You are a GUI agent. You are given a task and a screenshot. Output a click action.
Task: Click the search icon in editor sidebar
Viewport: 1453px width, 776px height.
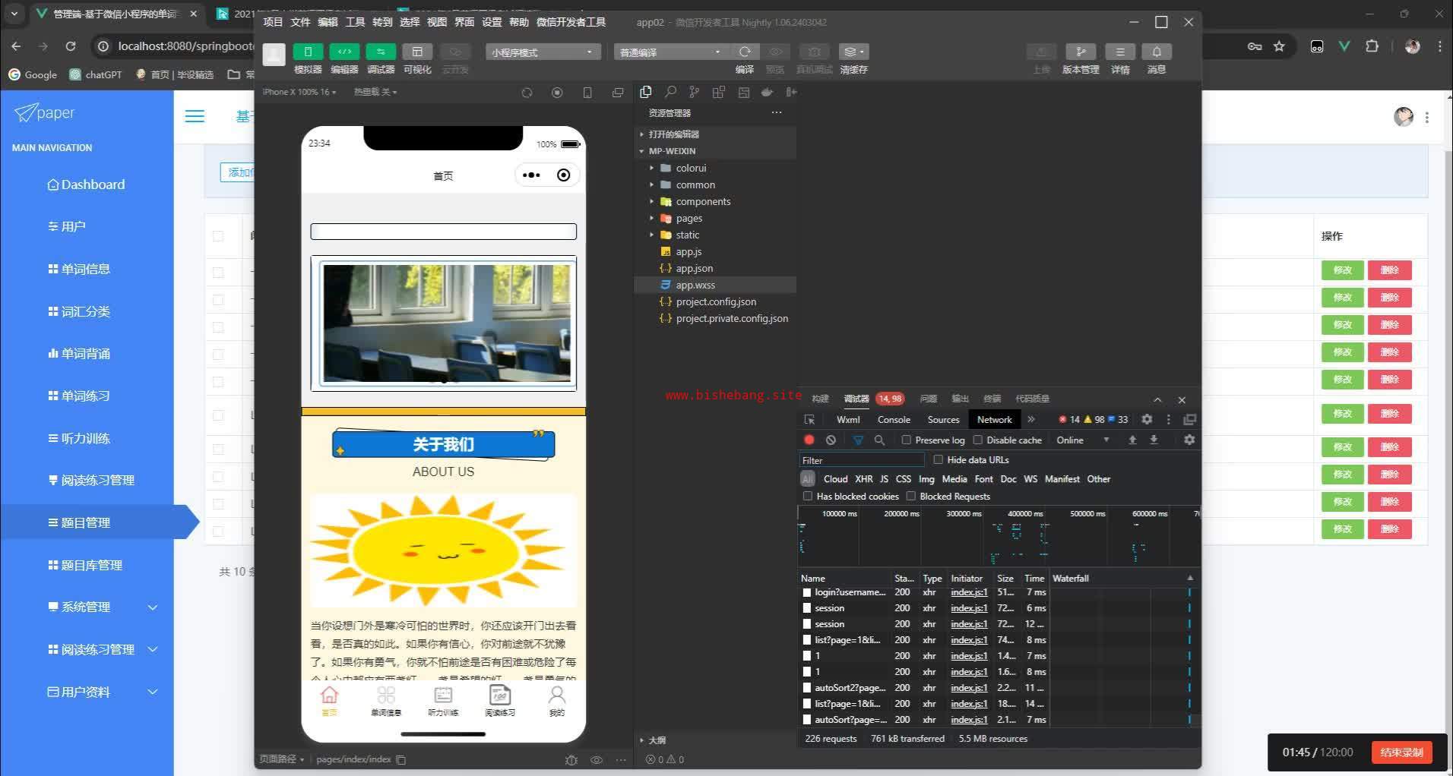[x=670, y=92]
